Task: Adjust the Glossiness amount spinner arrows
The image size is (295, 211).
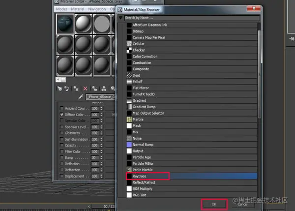Action: (101, 133)
